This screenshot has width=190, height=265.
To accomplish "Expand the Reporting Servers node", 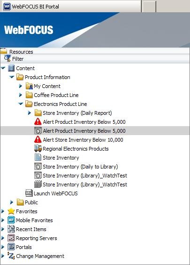I will (x=3, y=238).
